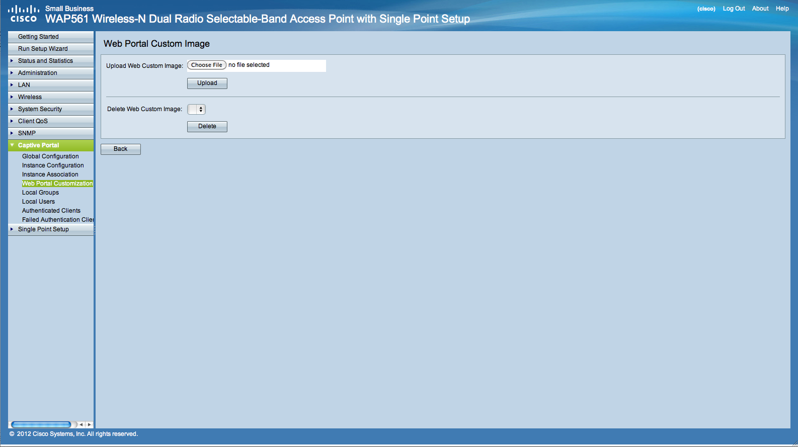Click the Upload button
The image size is (798, 447).
[x=207, y=83]
